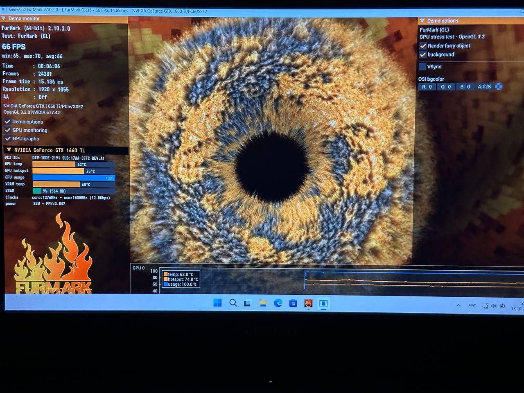
Task: Select the active demo window taskbar icon
Action: pos(323,303)
